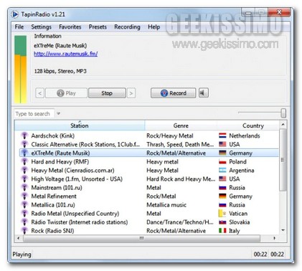Go to previous station with left arrow button
The height and width of the screenshot is (271, 302).
coord(40,93)
